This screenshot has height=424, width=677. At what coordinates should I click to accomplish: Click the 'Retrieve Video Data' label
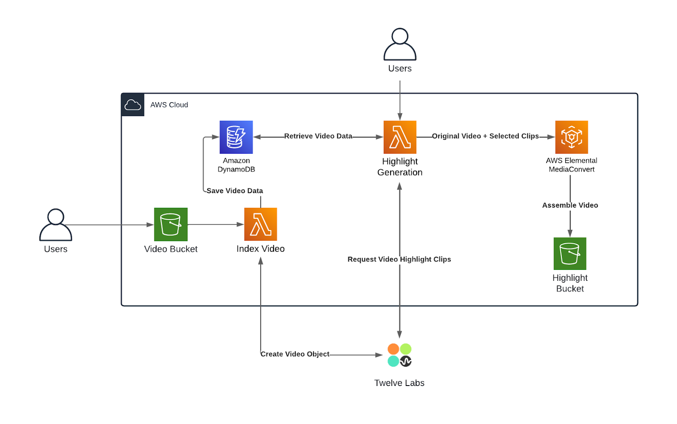tap(318, 136)
